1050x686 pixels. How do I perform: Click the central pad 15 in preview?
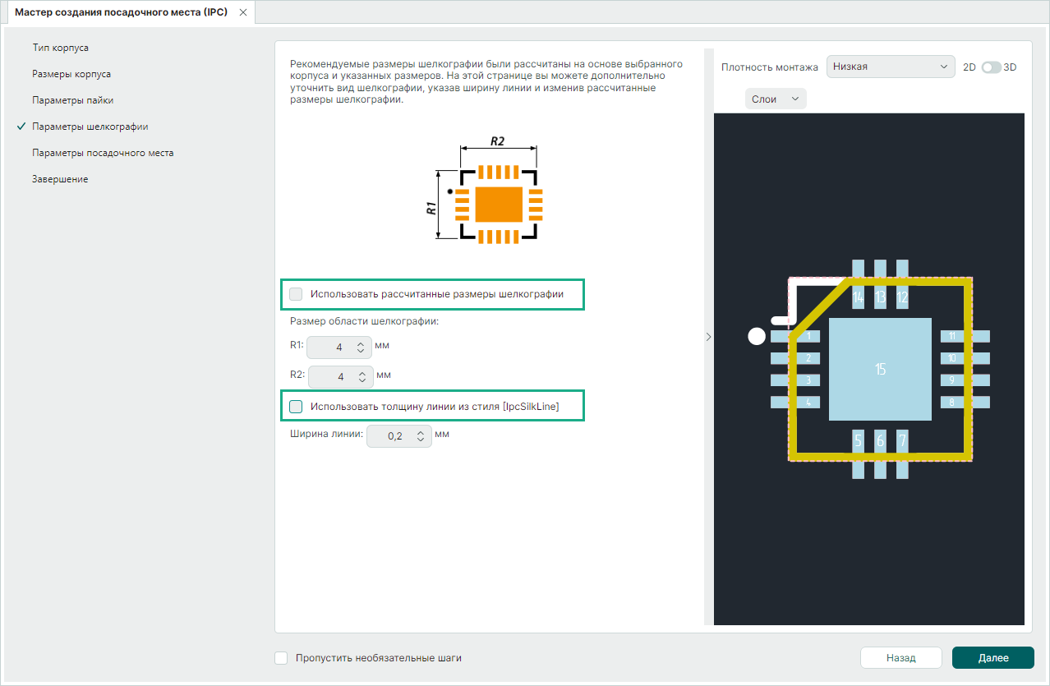[x=880, y=369]
